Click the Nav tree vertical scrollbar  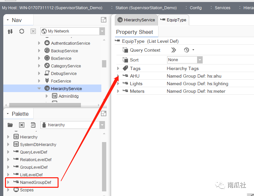[x=104, y=63]
